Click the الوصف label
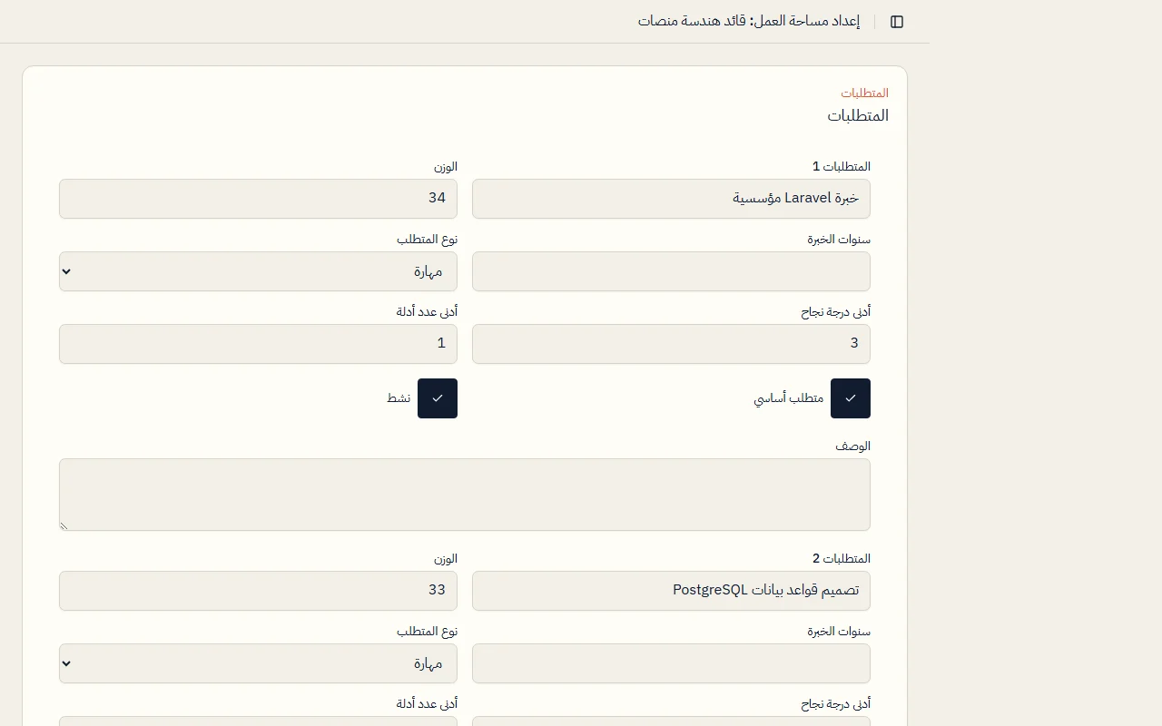 click(853, 446)
